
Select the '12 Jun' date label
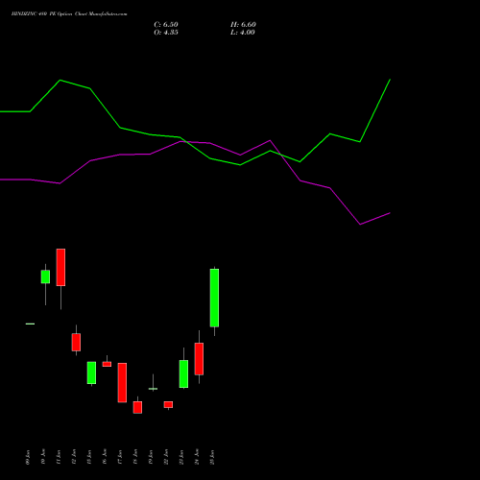(74, 457)
